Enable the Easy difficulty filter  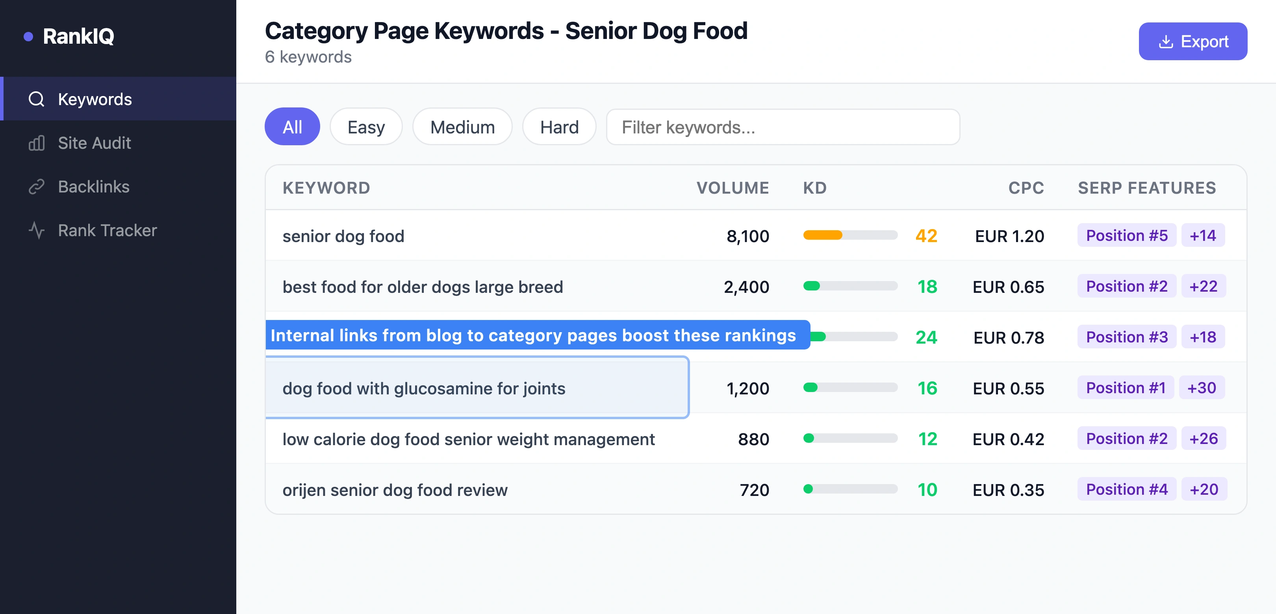[365, 127]
